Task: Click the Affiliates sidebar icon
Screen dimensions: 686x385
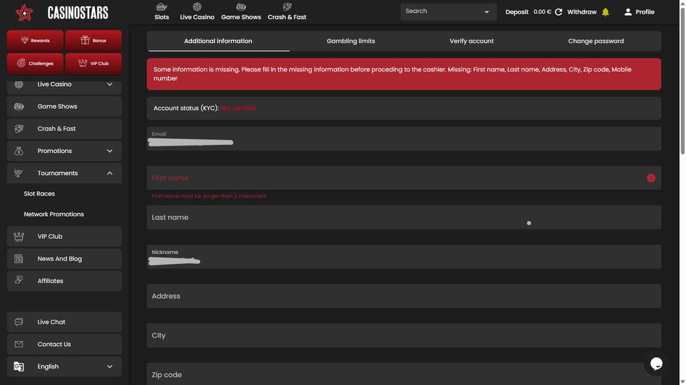Action: point(19,280)
